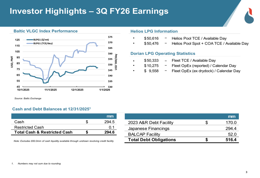Click the BLPG1 (TCE/day) legend line marker

pos(28,43)
